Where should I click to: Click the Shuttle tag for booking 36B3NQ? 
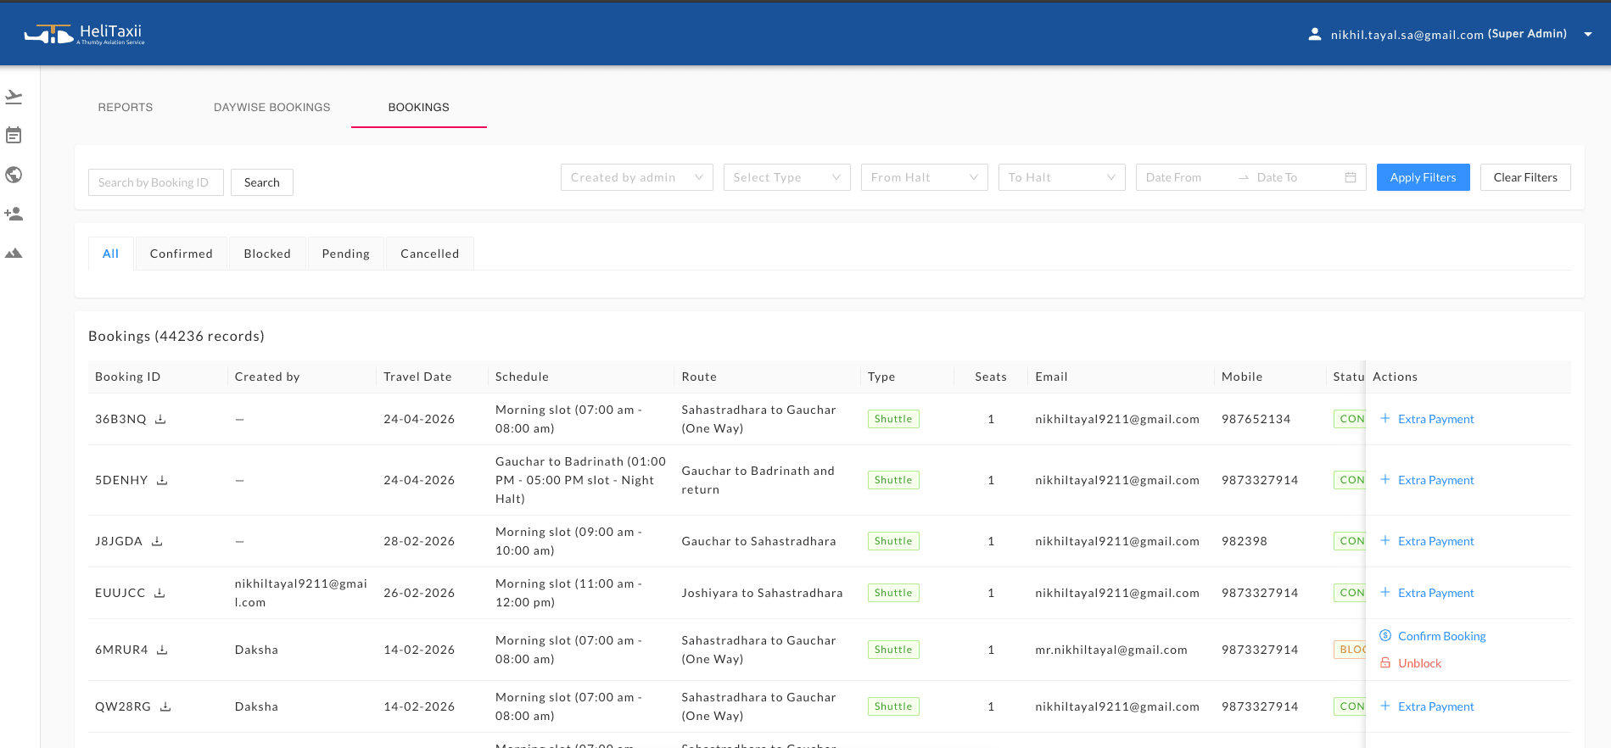[x=893, y=419]
